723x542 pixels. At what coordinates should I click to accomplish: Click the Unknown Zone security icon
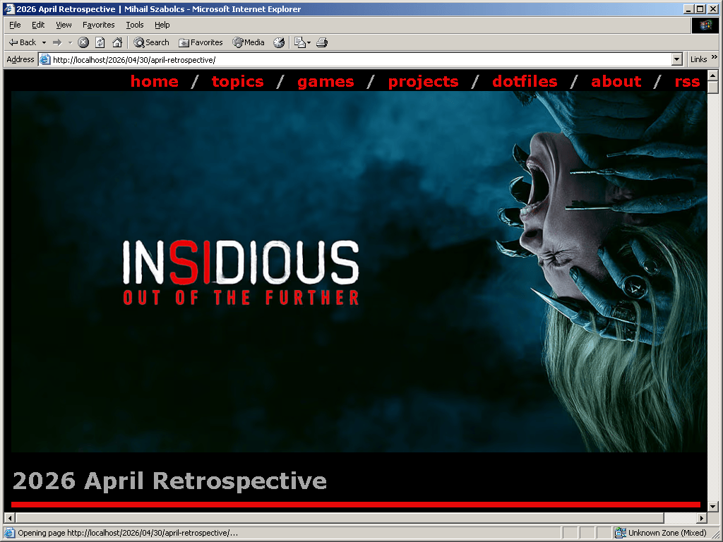(620, 533)
